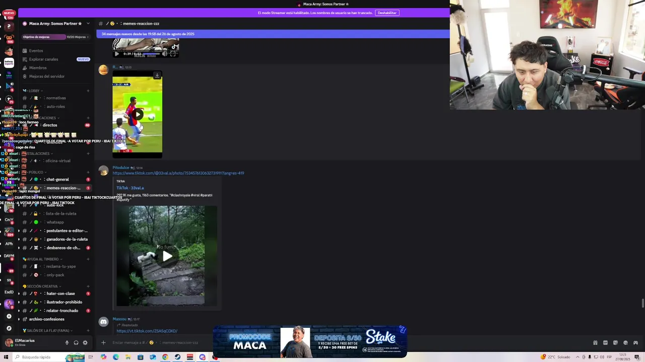Collapse the AYUDA AL TIMBERO category

tap(42, 259)
